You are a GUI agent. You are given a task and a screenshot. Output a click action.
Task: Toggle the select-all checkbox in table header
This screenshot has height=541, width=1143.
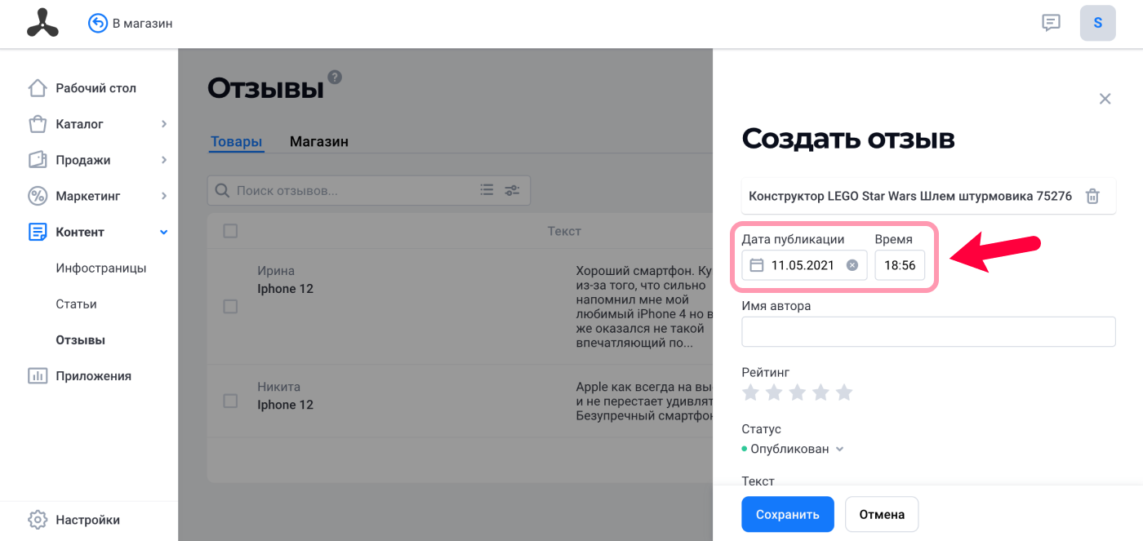click(x=230, y=231)
